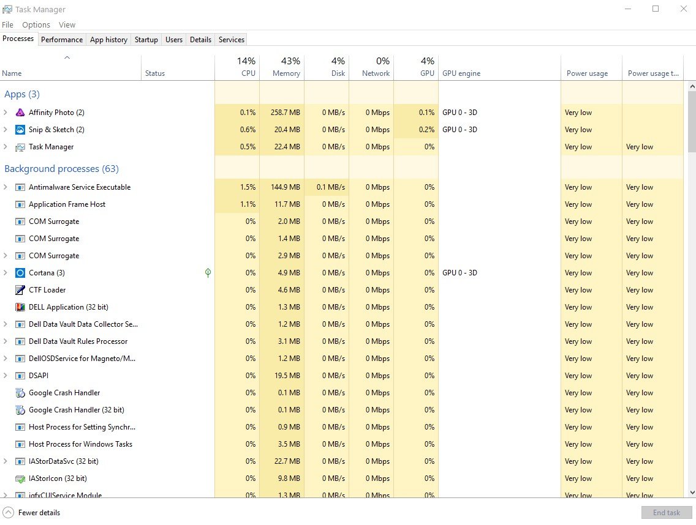Click the Task Manager process row icon
This screenshot has width=696, height=525.
point(20,147)
